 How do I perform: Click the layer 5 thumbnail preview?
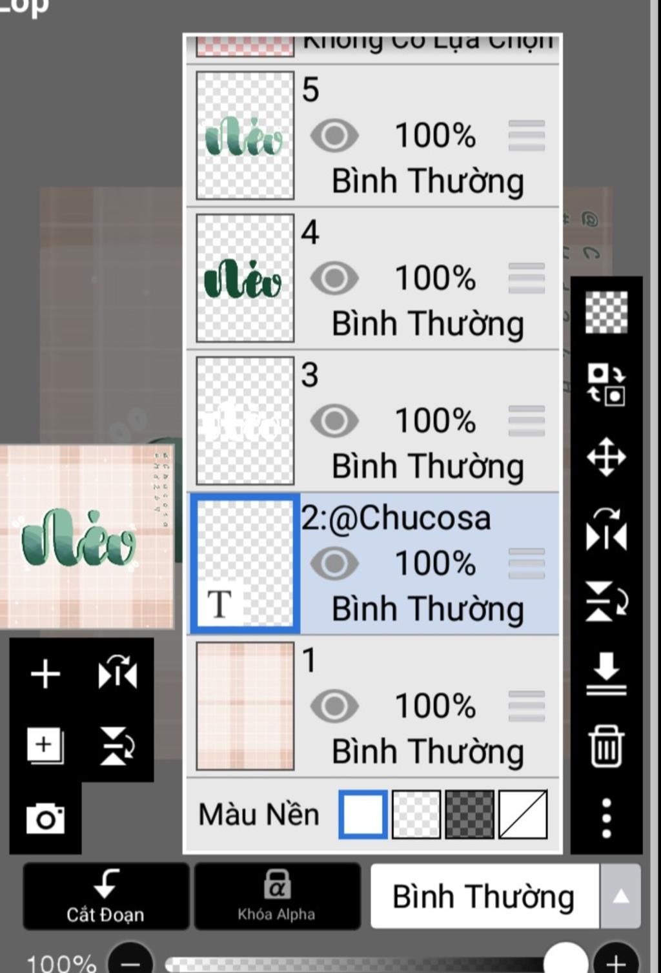tap(245, 136)
